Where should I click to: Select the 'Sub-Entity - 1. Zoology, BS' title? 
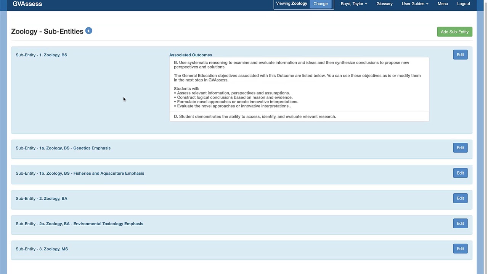(x=41, y=55)
